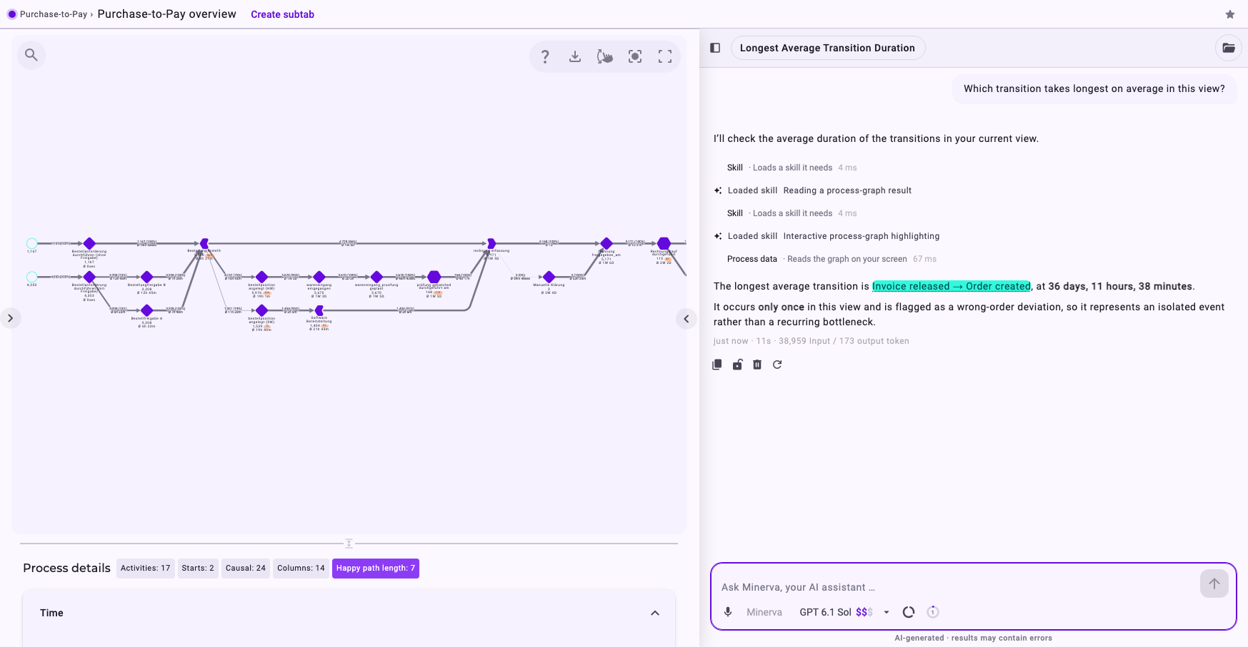Start voice input with the microphone
Screen dimensions: 1248x647
[x=728, y=612]
